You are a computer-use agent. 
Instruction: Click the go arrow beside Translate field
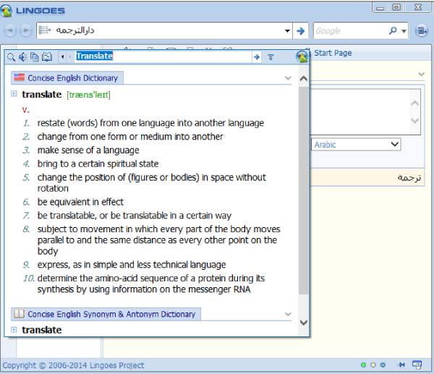(257, 56)
